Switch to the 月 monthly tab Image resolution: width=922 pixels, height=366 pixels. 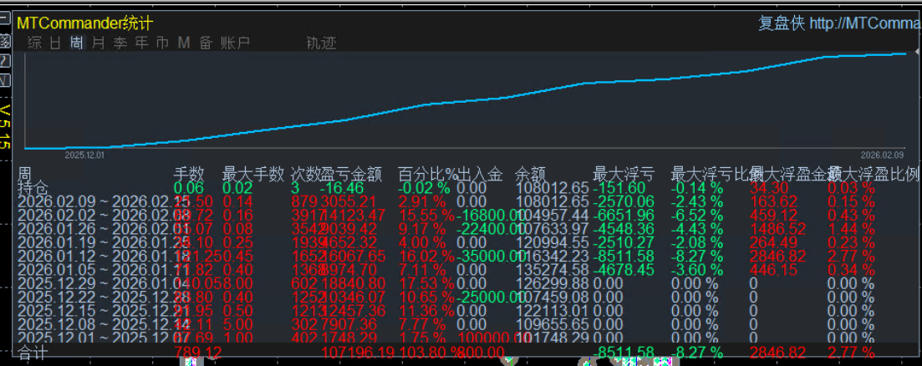[x=98, y=43]
